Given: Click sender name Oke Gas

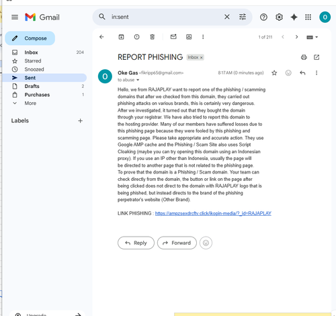Looking at the screenshot, I should point(128,73).
